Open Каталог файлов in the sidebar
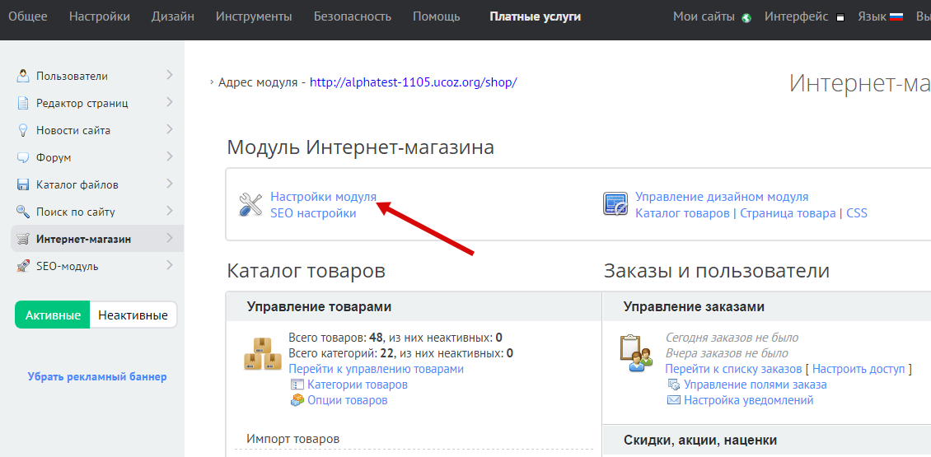 pyautogui.click(x=77, y=184)
